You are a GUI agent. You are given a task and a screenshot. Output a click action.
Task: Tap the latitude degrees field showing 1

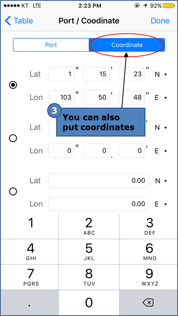[61, 74]
